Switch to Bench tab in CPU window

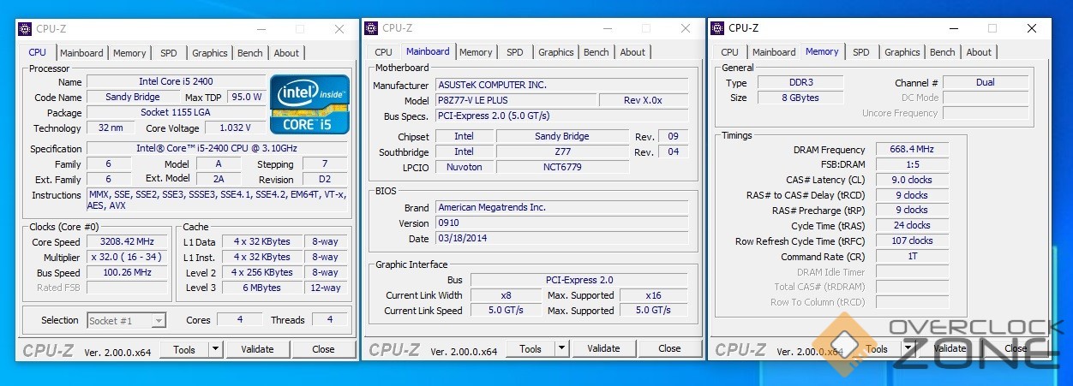249,53
